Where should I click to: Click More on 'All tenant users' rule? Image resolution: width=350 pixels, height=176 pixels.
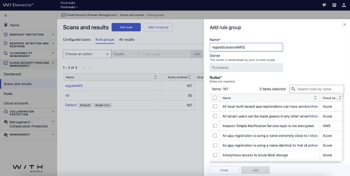(314, 116)
